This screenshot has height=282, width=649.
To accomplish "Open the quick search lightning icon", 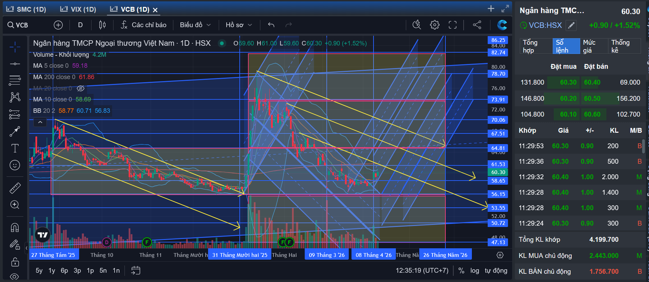I will click(417, 25).
